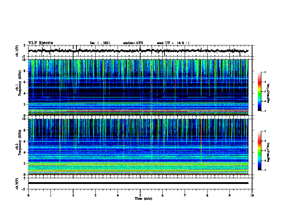This screenshot has width=284, height=219.
Task: Click time axis tick label "0"
Action: click(28, 195)
